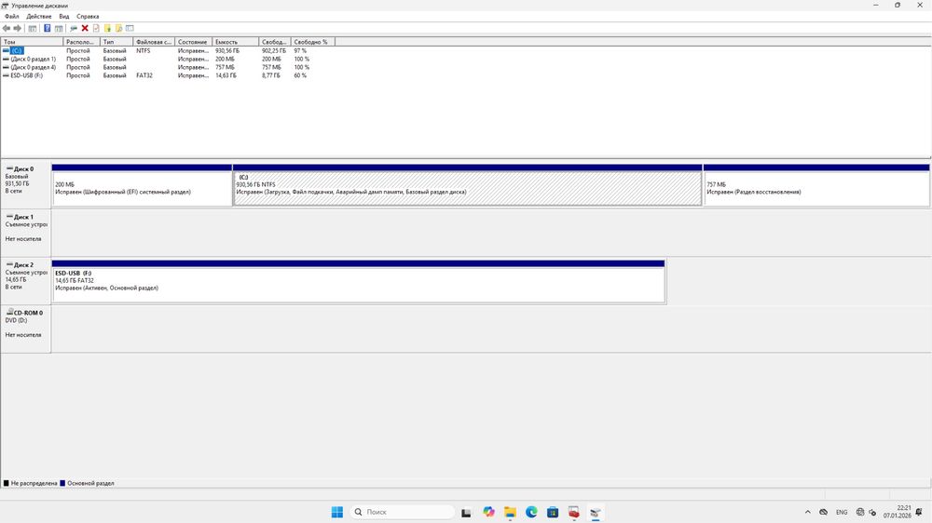Sort by the Состояние column header
Screen dimensions: 932x523
(194, 42)
